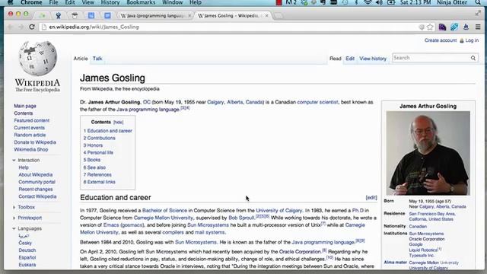Click the browser back arrow
This screenshot has width=487, height=274.
point(11,27)
